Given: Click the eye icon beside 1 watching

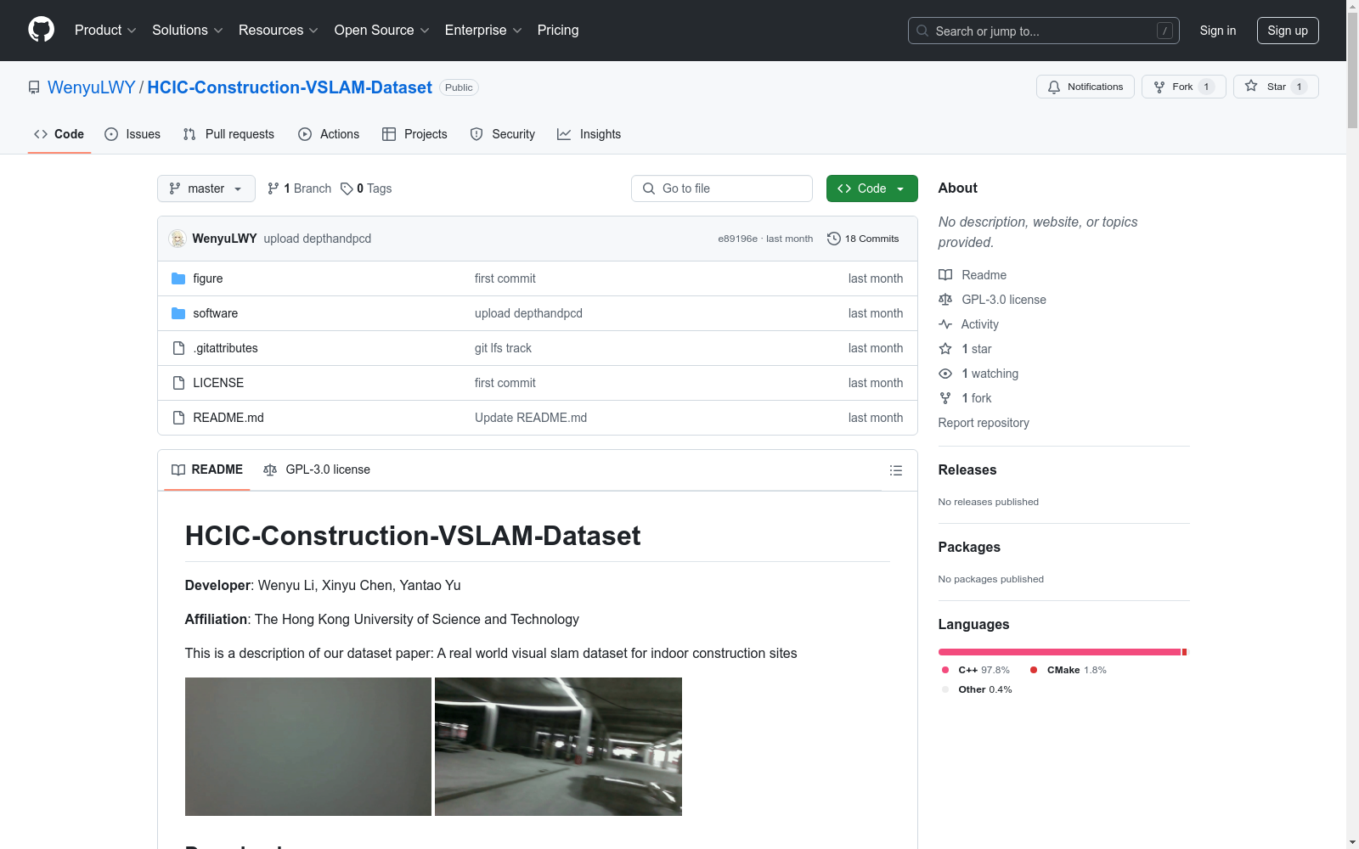Looking at the screenshot, I should (945, 374).
